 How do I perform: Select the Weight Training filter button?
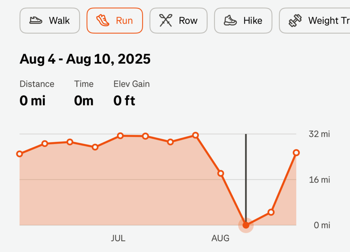(318, 20)
